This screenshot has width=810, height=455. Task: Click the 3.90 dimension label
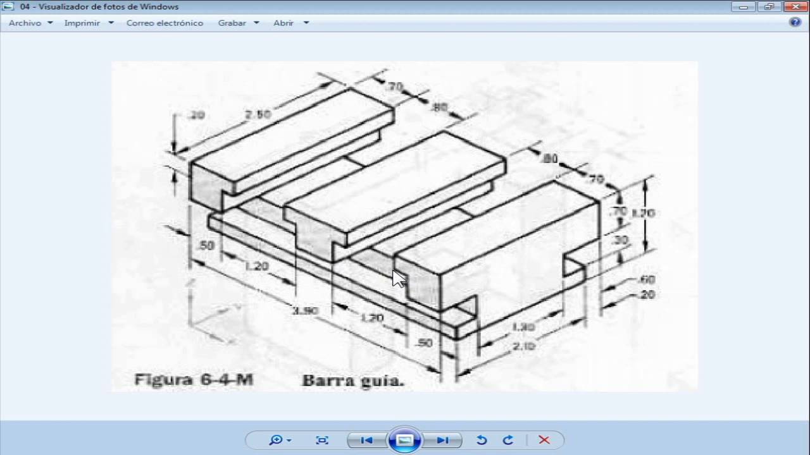(x=305, y=310)
